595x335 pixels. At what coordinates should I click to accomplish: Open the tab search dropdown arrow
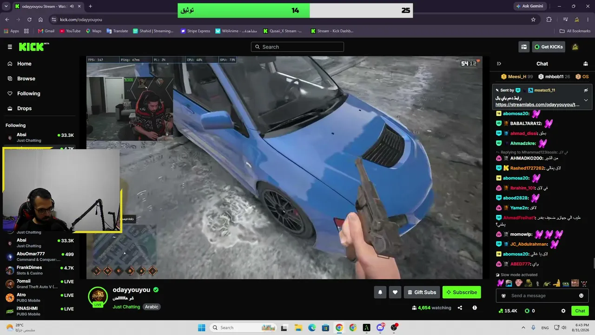click(x=6, y=6)
